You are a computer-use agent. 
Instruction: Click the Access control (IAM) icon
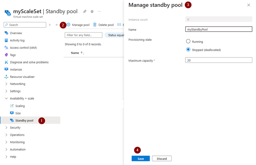(x=6, y=48)
